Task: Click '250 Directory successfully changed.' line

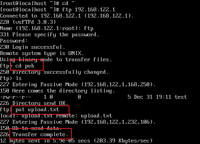Action: [54, 72]
